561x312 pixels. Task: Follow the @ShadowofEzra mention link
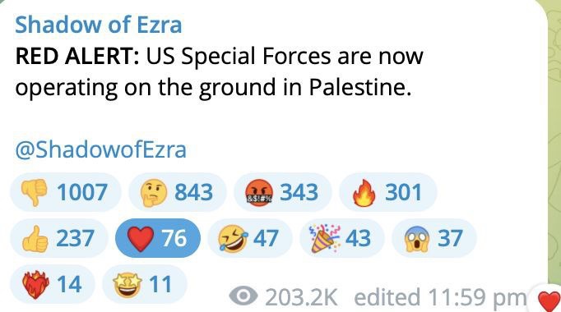coord(100,149)
